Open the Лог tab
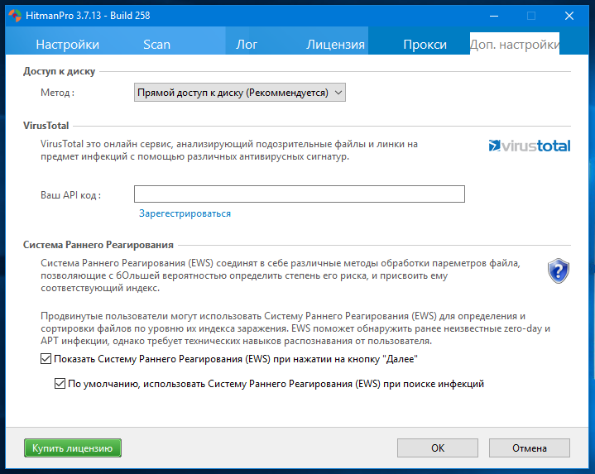The height and width of the screenshot is (474, 595). click(x=247, y=45)
